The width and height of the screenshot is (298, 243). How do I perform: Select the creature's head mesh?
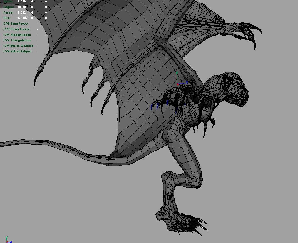[234, 89]
